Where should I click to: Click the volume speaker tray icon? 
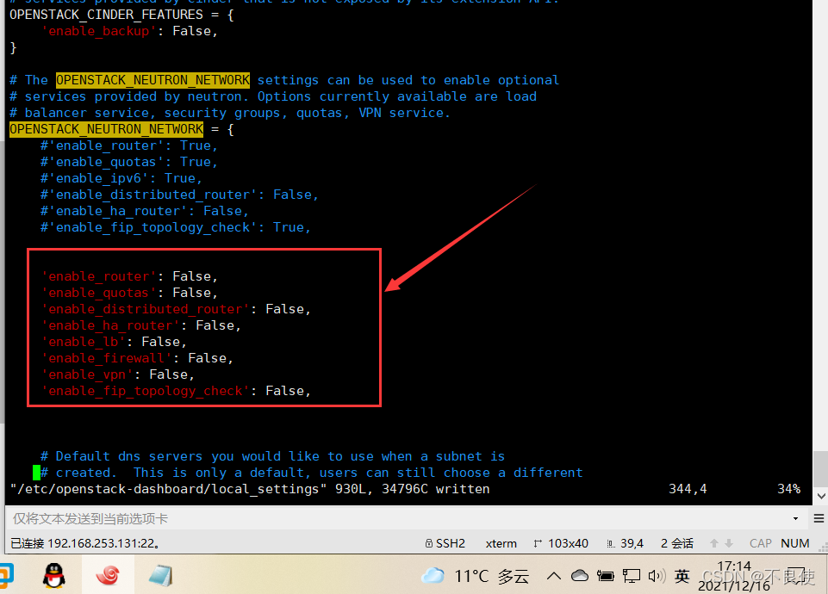[657, 576]
